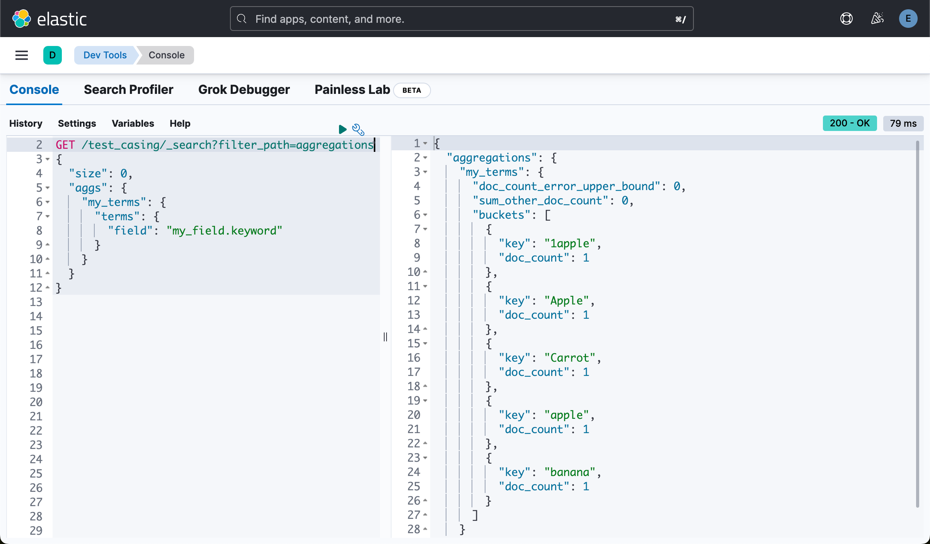Collapse fold arrow at request line 3

pyautogui.click(x=48, y=159)
